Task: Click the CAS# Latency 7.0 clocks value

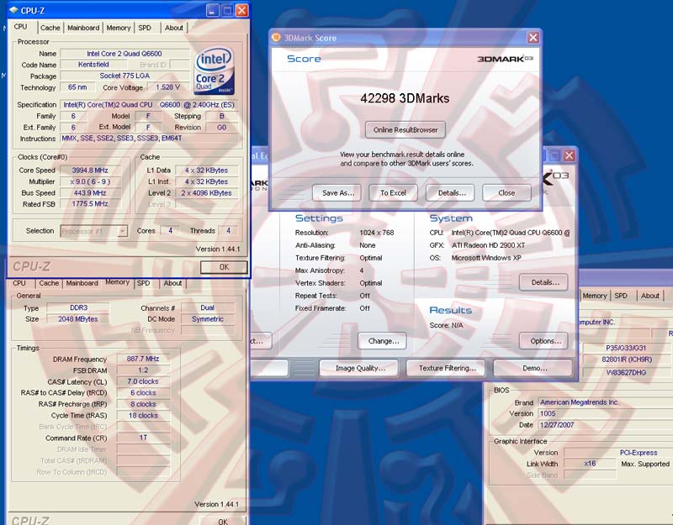Action: click(143, 381)
